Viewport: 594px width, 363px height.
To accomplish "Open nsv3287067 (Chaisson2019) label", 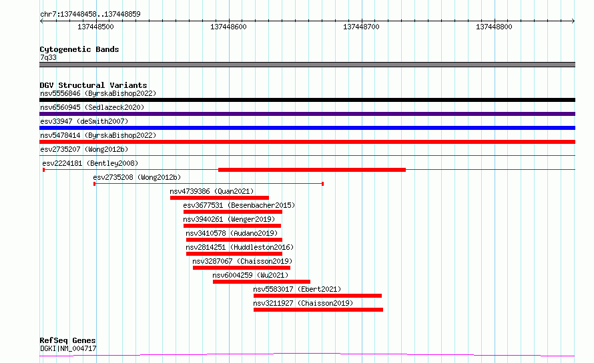I will (242, 261).
